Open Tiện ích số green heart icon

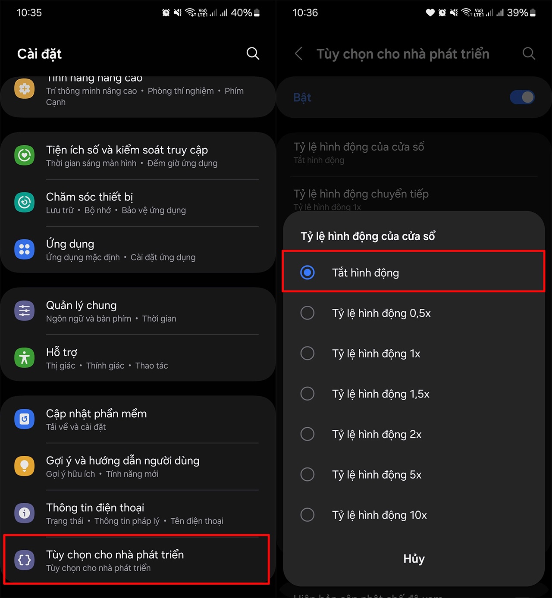(25, 155)
